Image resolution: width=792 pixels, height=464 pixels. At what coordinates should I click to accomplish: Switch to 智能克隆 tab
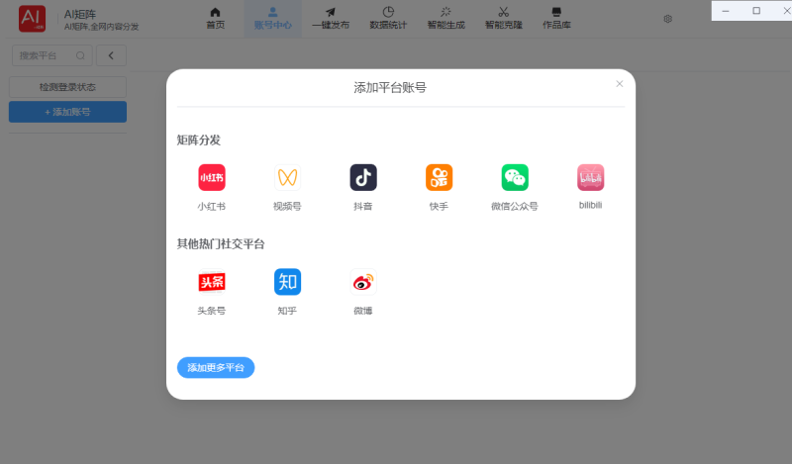[x=503, y=19]
